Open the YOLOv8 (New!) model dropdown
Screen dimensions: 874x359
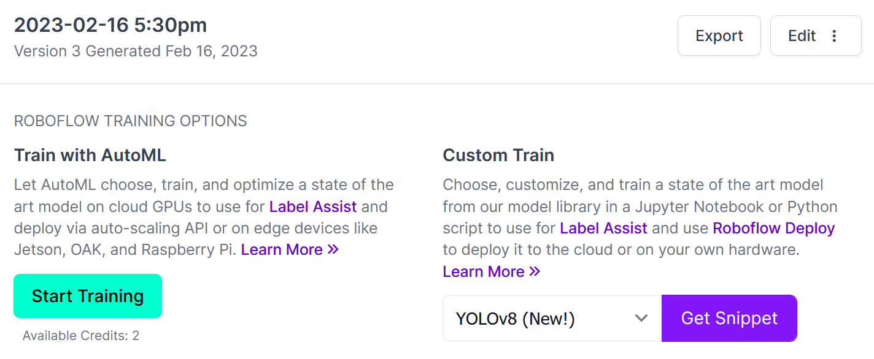pos(552,318)
